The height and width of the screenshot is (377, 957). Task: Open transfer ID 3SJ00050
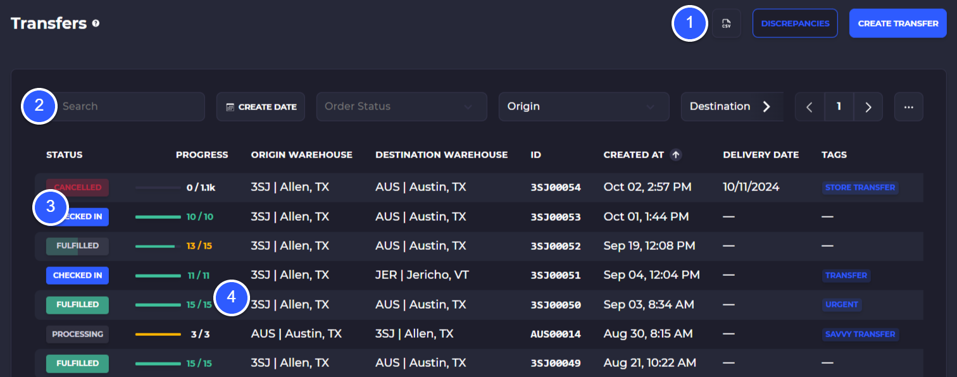[556, 305]
